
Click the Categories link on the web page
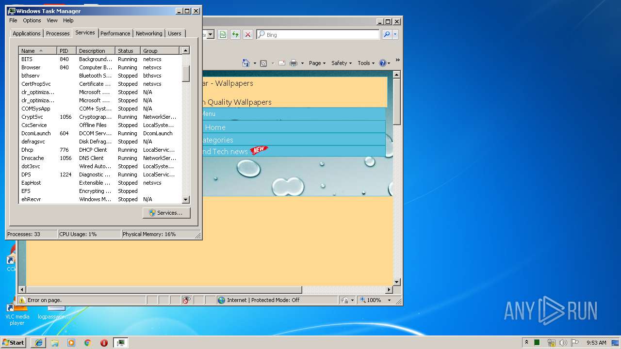coord(217,140)
